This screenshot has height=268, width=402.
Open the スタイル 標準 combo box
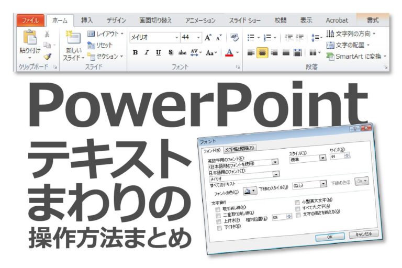(307, 159)
